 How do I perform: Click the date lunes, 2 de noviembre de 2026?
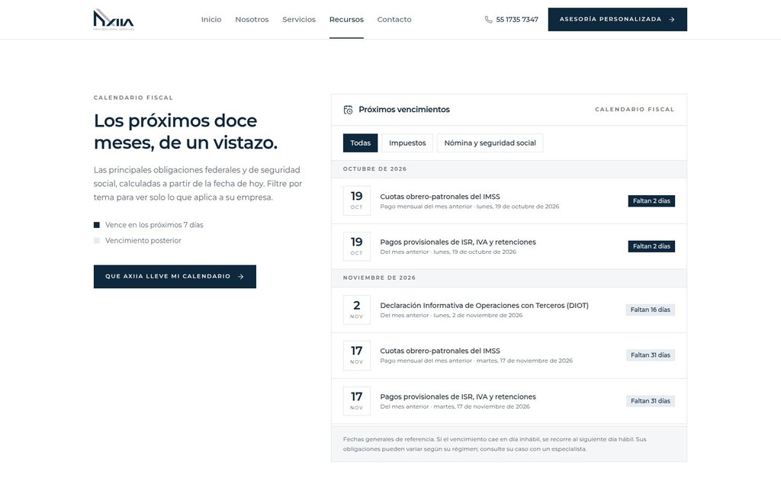click(478, 315)
